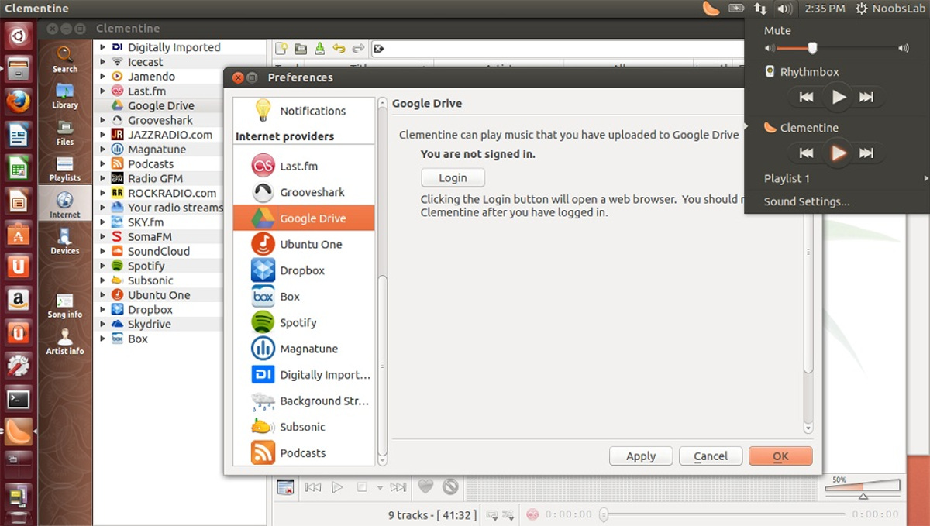Select Google Drive in Preferences list
The height and width of the screenshot is (526, 930).
304,218
